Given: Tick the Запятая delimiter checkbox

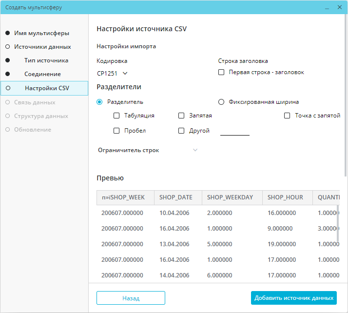Looking at the screenshot, I should (x=181, y=116).
